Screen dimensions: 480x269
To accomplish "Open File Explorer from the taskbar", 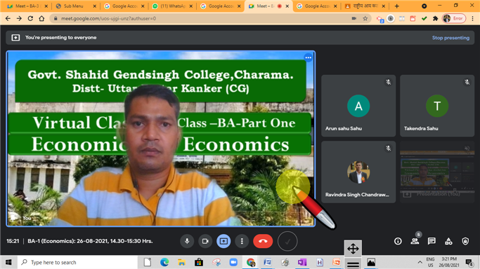I will [181, 262].
